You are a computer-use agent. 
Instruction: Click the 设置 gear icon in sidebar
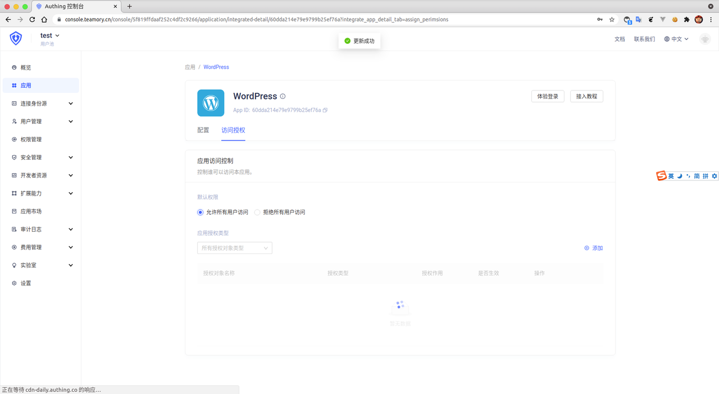coord(14,283)
